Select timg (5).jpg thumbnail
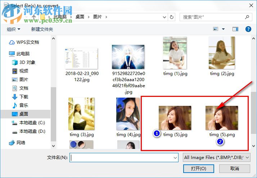The height and width of the screenshot is (178, 257). [175, 118]
